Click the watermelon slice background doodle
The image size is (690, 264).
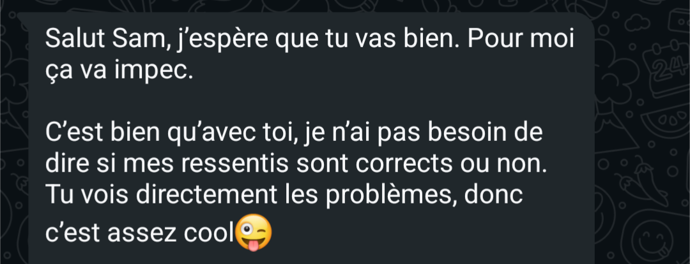tap(666, 121)
